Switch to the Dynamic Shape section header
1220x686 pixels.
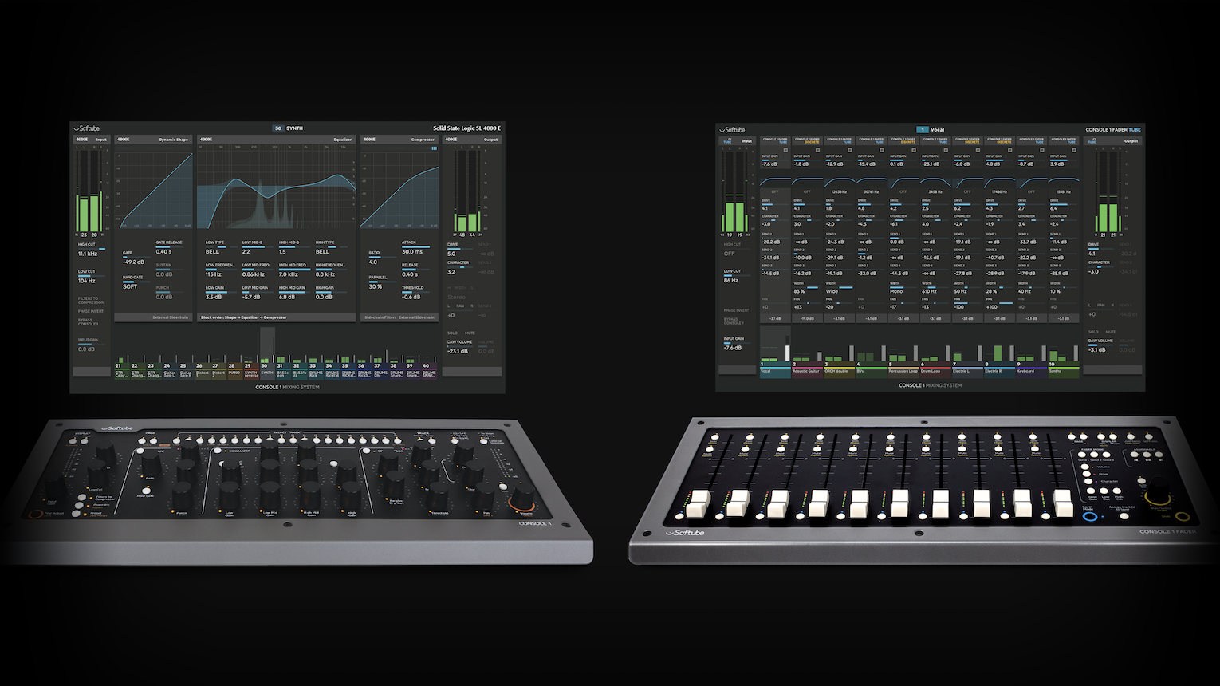coord(174,140)
